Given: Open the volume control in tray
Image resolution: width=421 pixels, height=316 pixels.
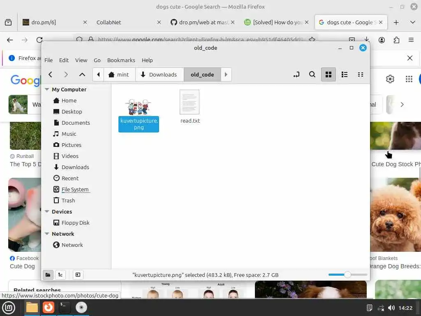Looking at the screenshot, I should point(391,308).
